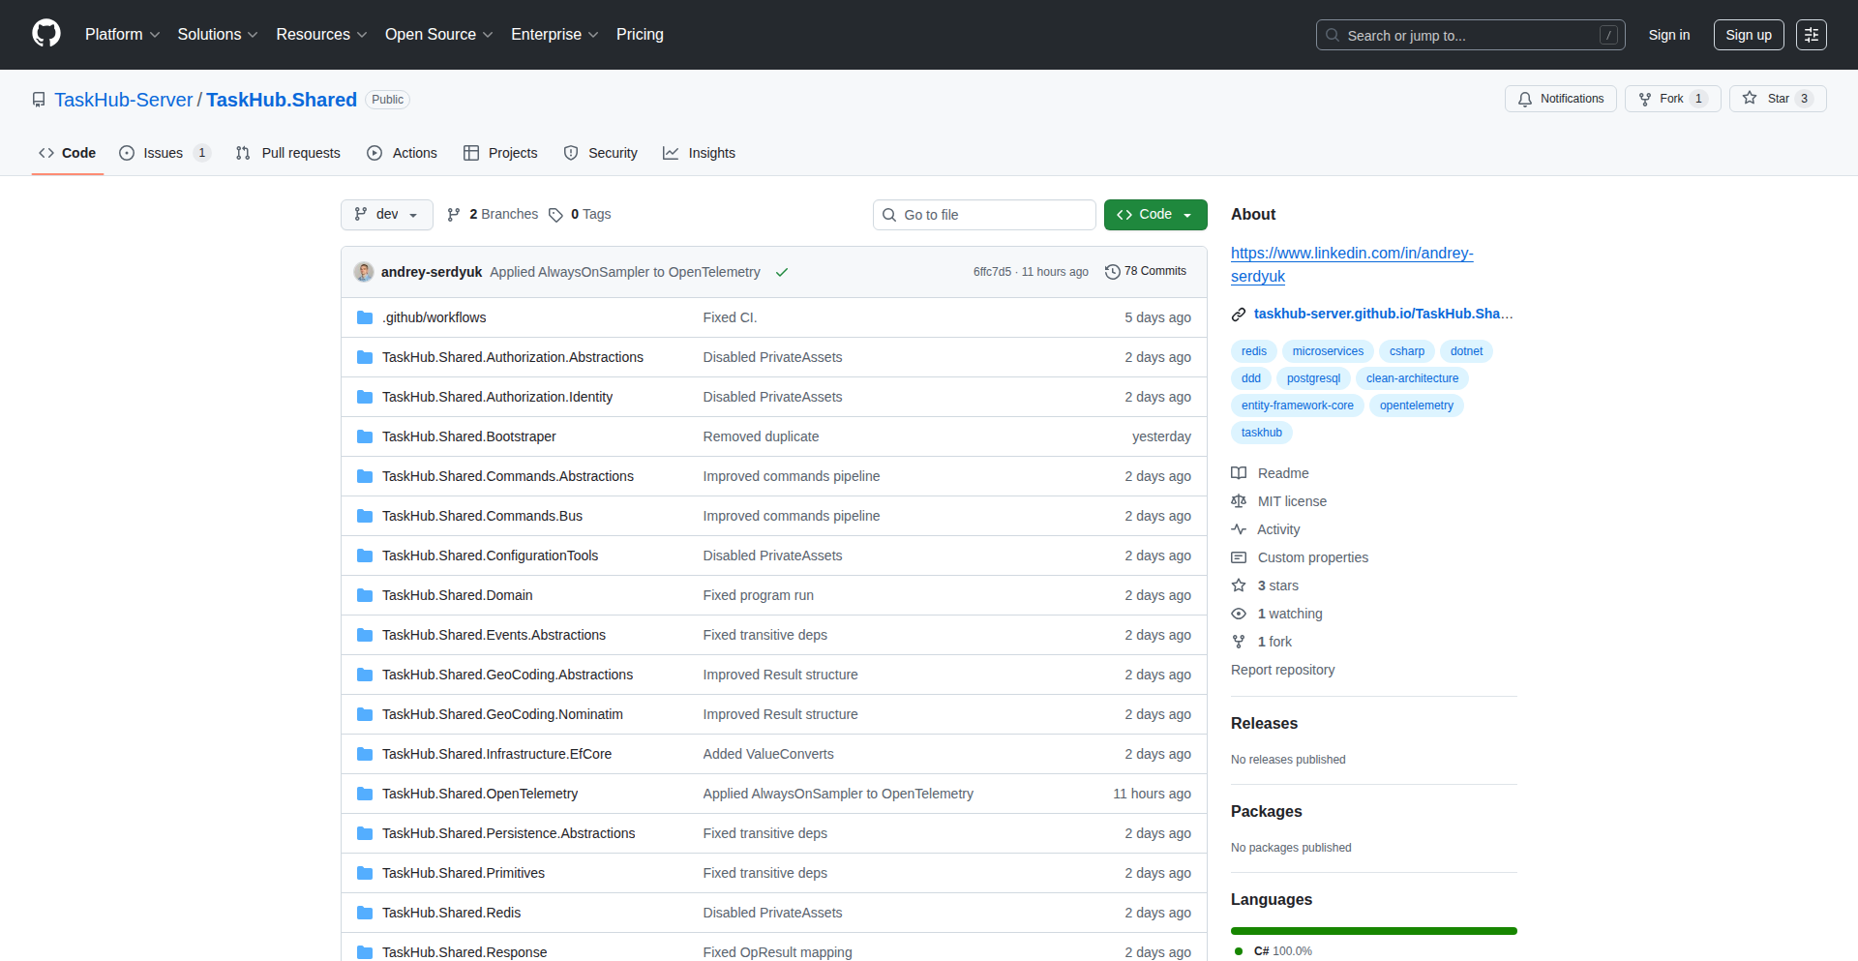Image resolution: width=1858 pixels, height=961 pixels.
Task: Click the Report repository link
Action: click(x=1282, y=670)
